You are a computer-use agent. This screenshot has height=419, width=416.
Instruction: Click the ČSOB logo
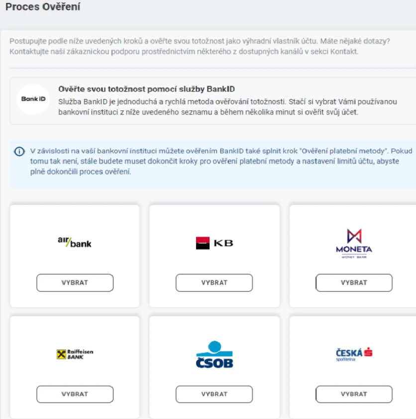pos(214,354)
